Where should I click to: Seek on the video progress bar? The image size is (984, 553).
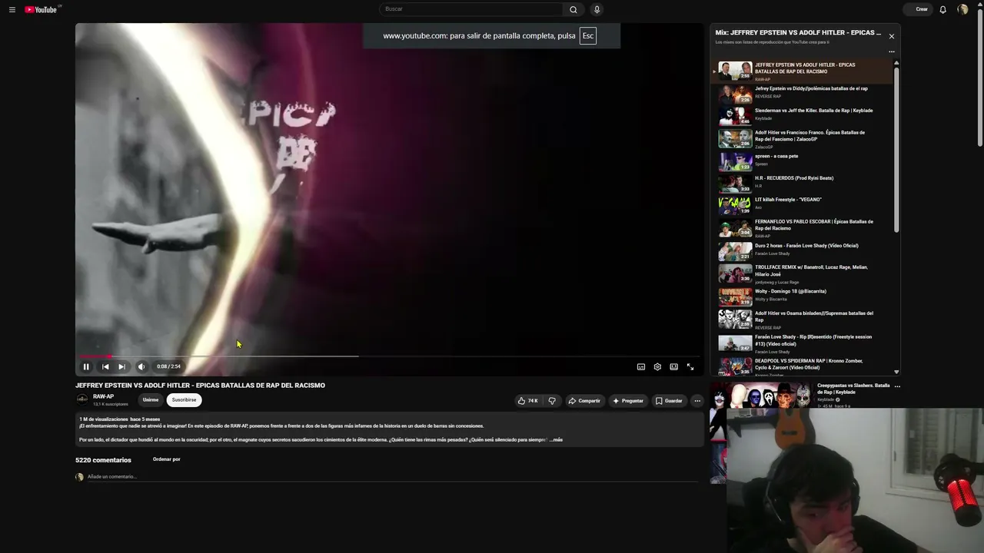[x=389, y=356]
